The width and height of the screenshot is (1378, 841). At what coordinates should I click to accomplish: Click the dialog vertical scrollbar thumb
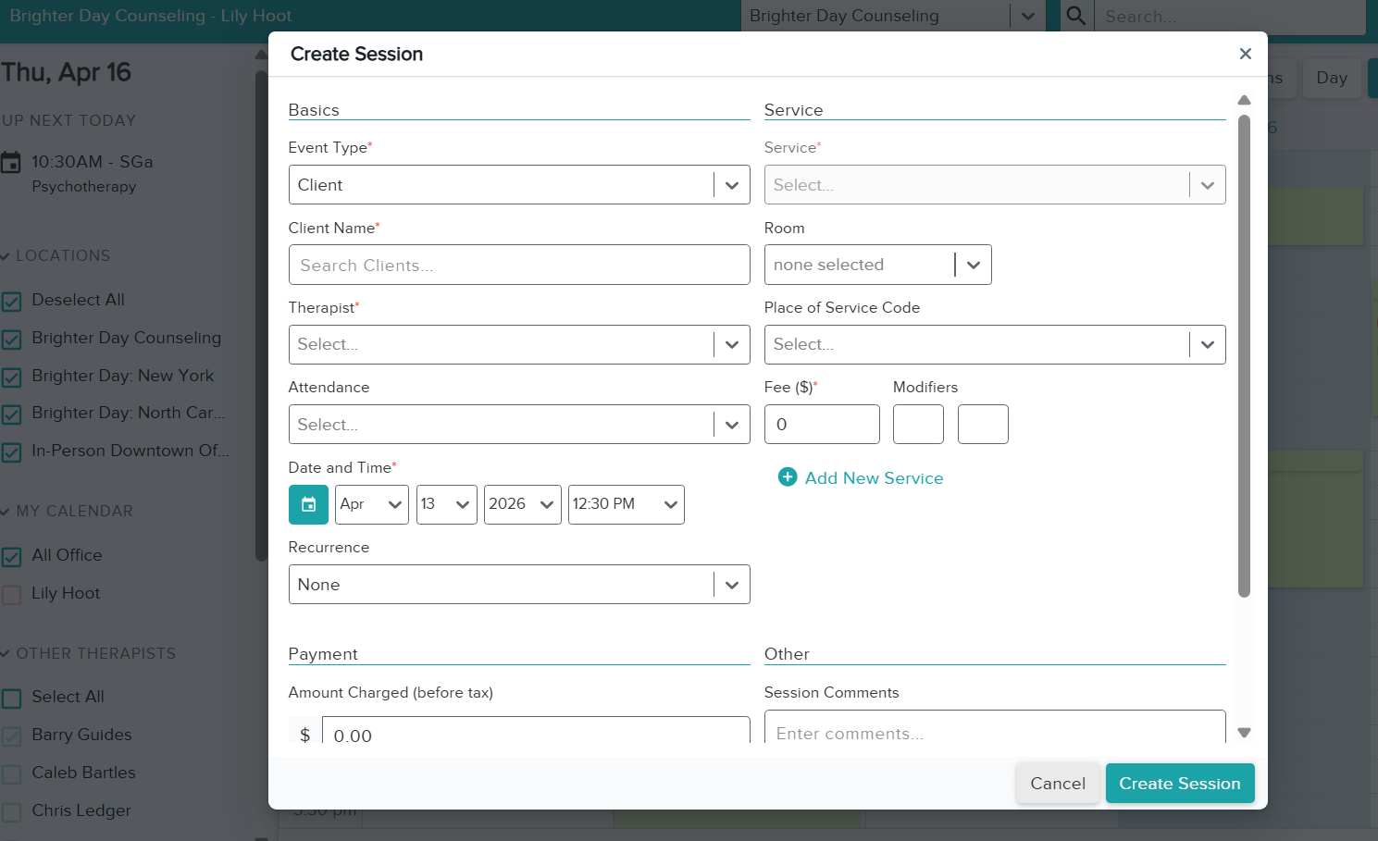[x=1244, y=356]
